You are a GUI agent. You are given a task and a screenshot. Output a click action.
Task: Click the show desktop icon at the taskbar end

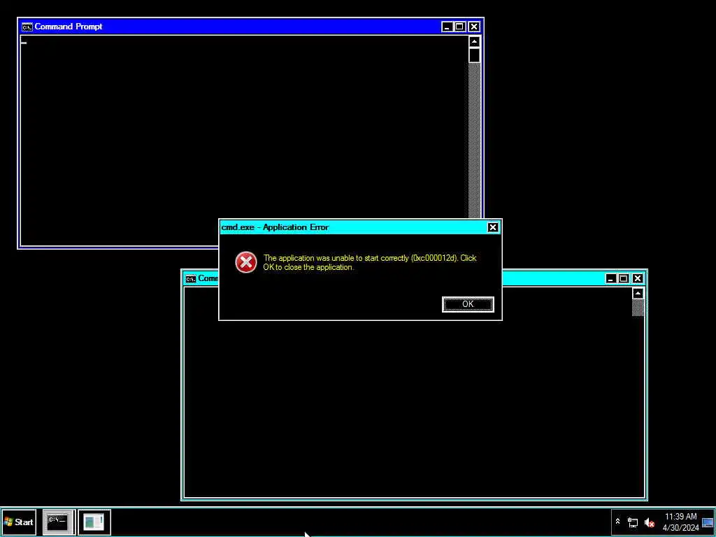coord(708,522)
